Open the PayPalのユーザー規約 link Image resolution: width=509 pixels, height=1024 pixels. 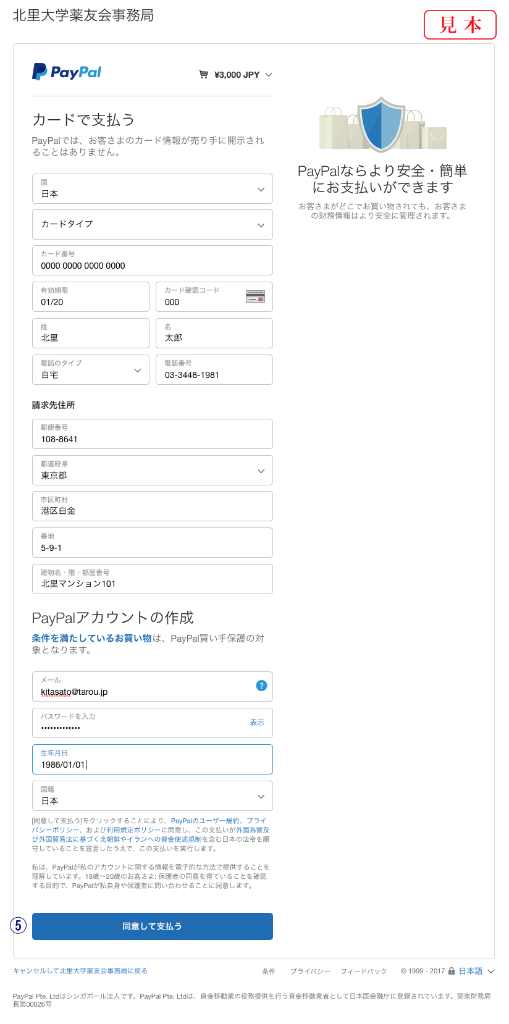click(x=205, y=821)
